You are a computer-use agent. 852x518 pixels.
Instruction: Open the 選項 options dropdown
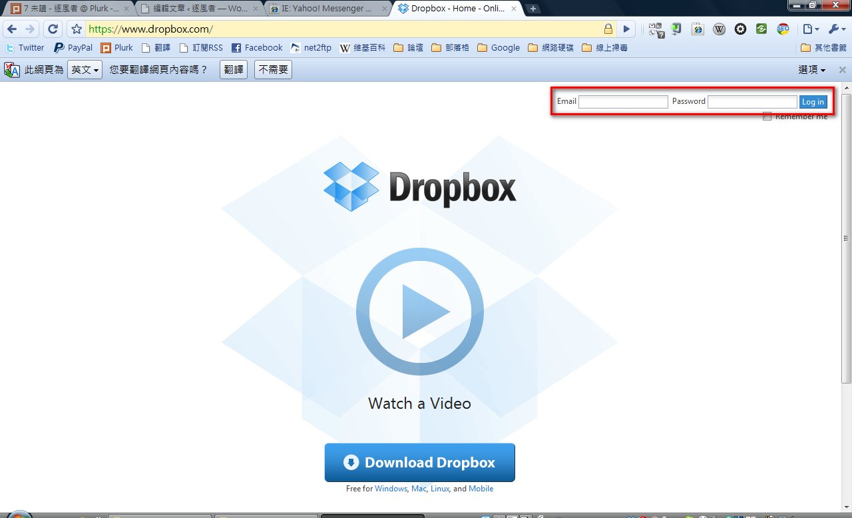[812, 70]
